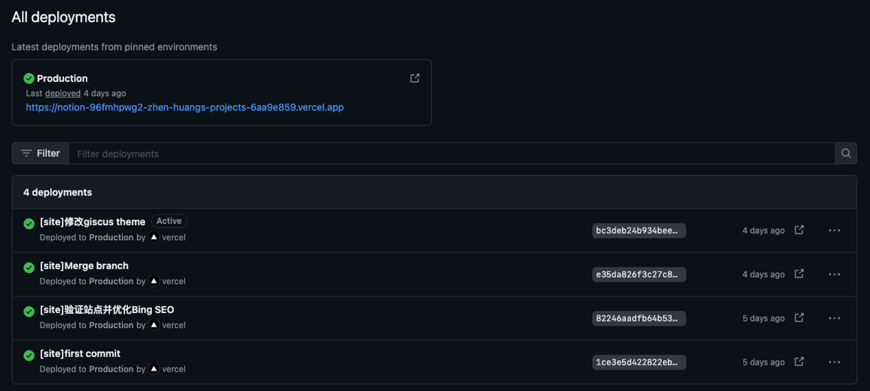
Task: Click the green success check next to Production
Action: pos(29,78)
